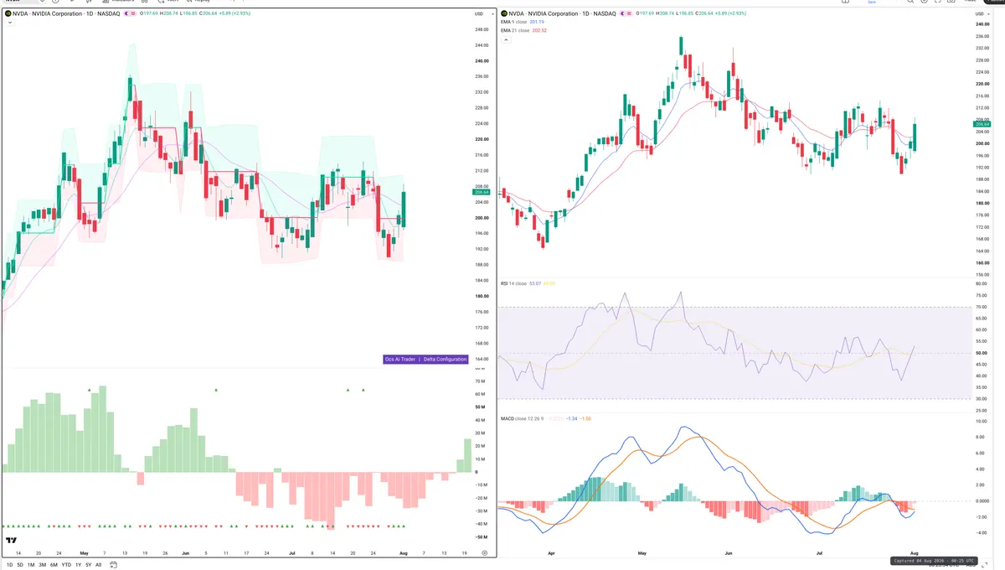Set date range to 1M
Screen dimensions: 1005x570
pos(31,565)
